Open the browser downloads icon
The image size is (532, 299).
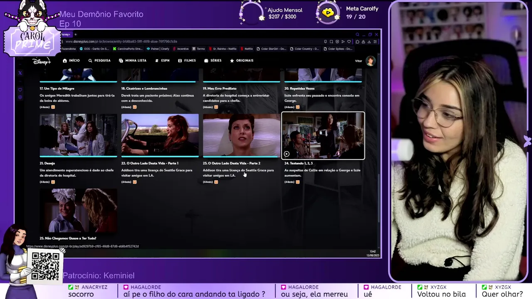click(369, 42)
